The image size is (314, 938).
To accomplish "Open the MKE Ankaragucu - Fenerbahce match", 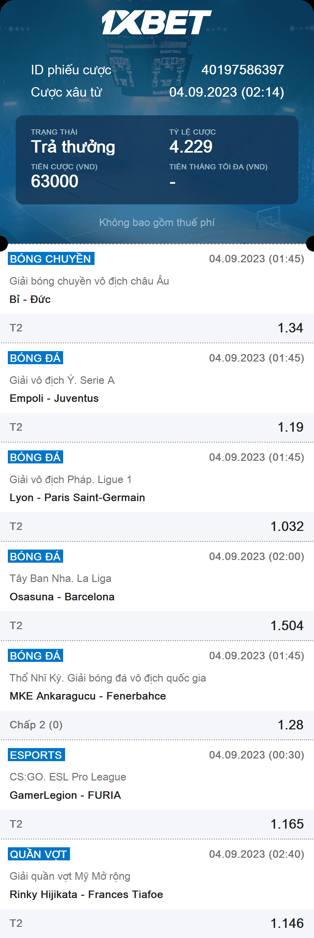I will 88,696.
